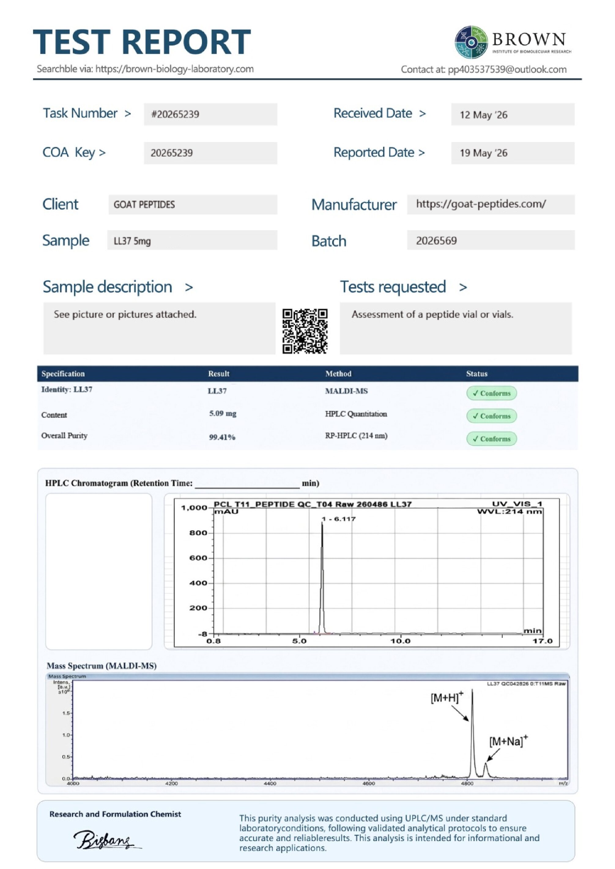Click the BROWN institute name text
Viewport: 615px width, 869px height.
(529, 39)
